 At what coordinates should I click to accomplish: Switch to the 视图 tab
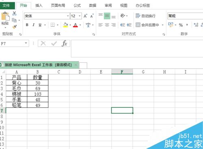coord(124,5)
